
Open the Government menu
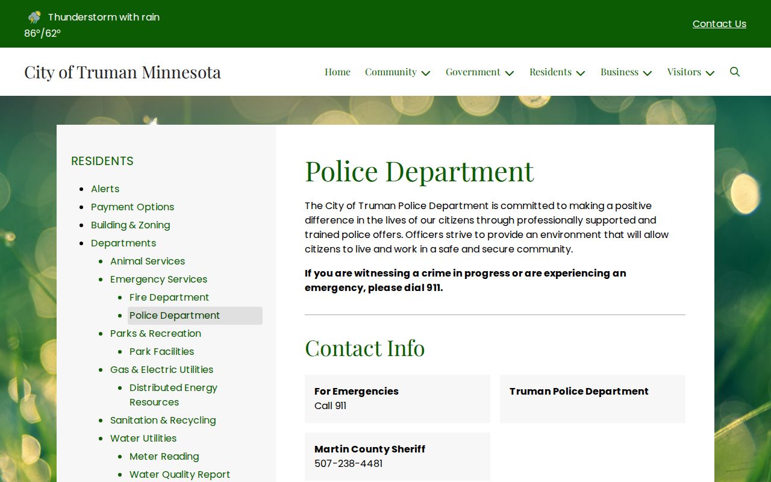point(473,72)
